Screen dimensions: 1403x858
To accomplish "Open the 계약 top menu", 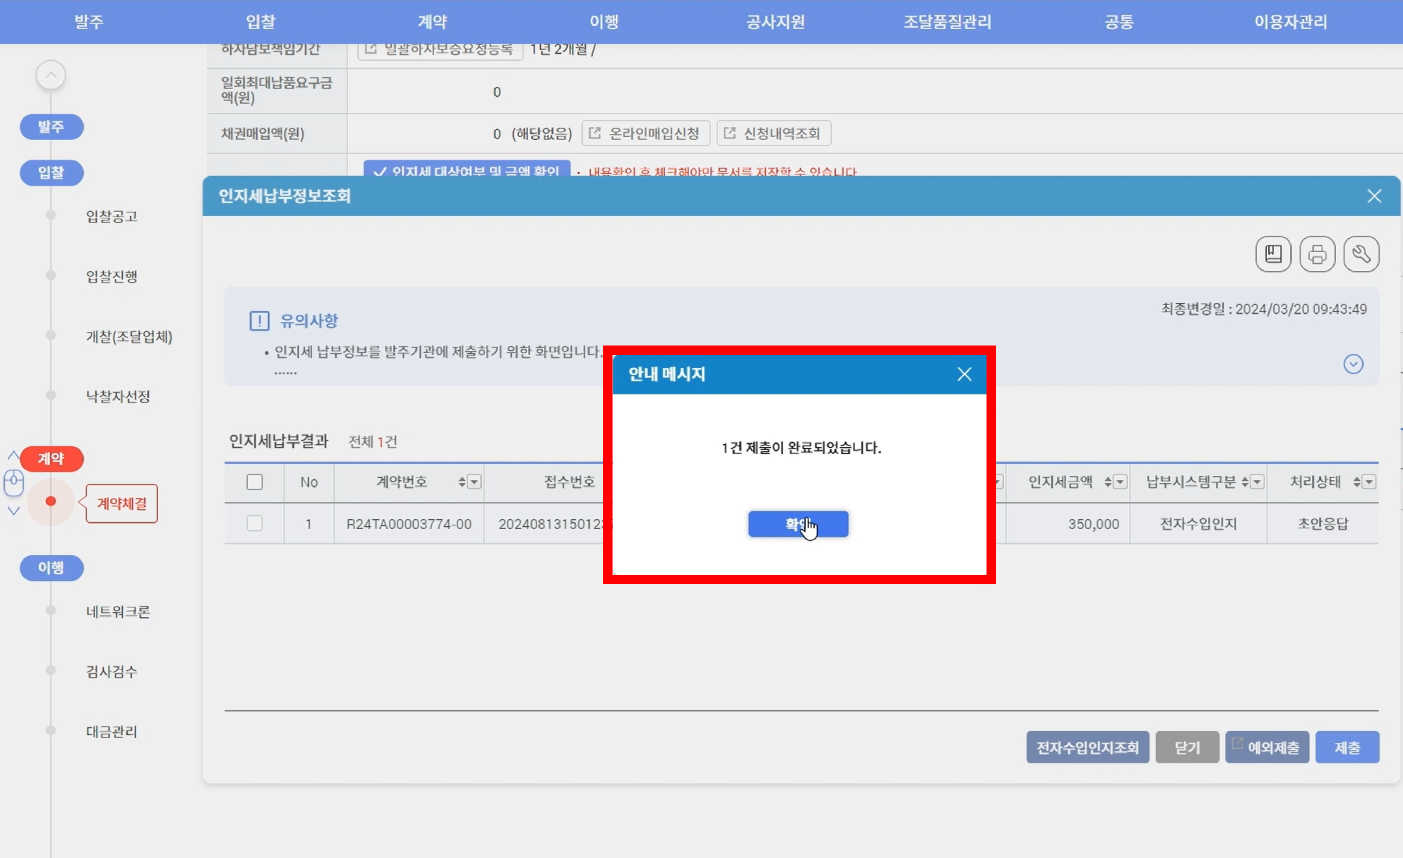I will pyautogui.click(x=432, y=22).
